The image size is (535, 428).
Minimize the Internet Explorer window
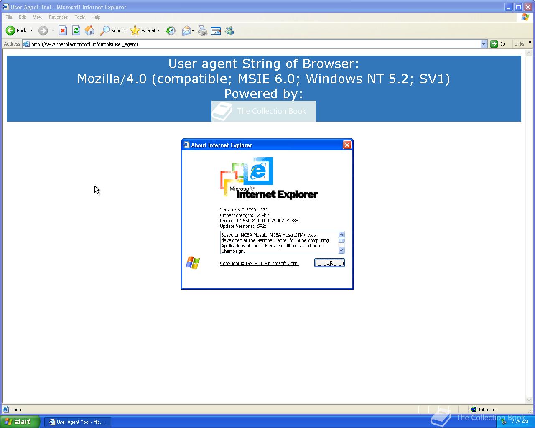pos(509,7)
